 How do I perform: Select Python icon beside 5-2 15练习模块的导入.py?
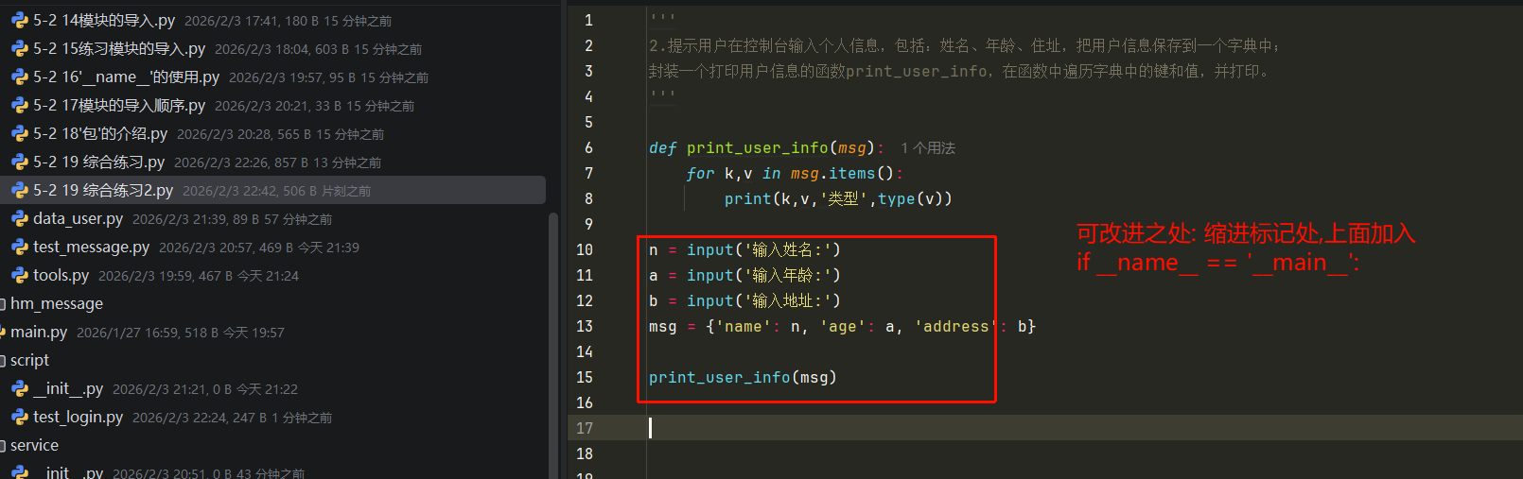coord(20,48)
